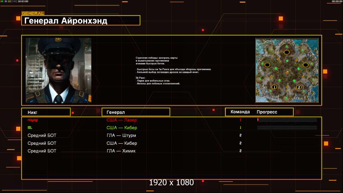Screen dimensions: 343x193
Task: Click the green supply marker above top slot
Action: click(287, 47)
